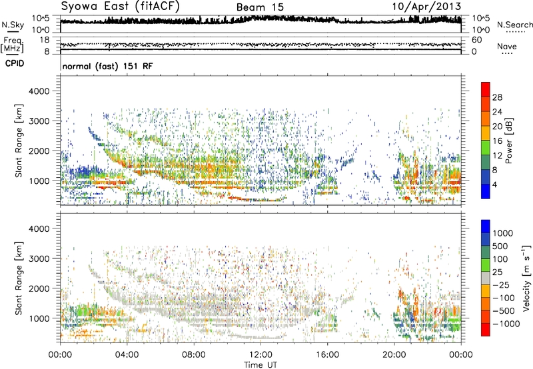
Task: Select the bottom blue segment of power colorbar
Action: pyautogui.click(x=486, y=191)
